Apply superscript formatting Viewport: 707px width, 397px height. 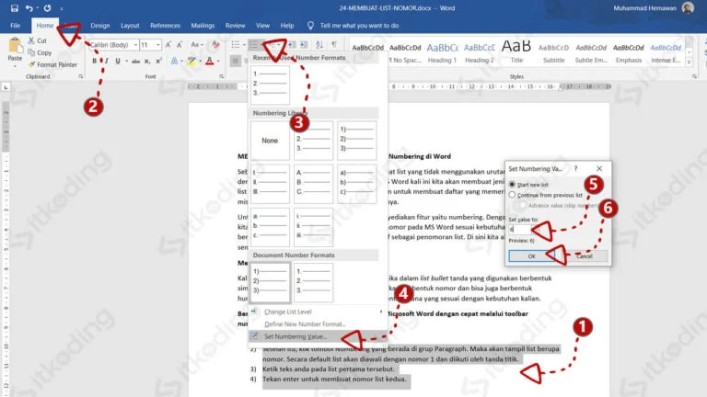click(158, 61)
